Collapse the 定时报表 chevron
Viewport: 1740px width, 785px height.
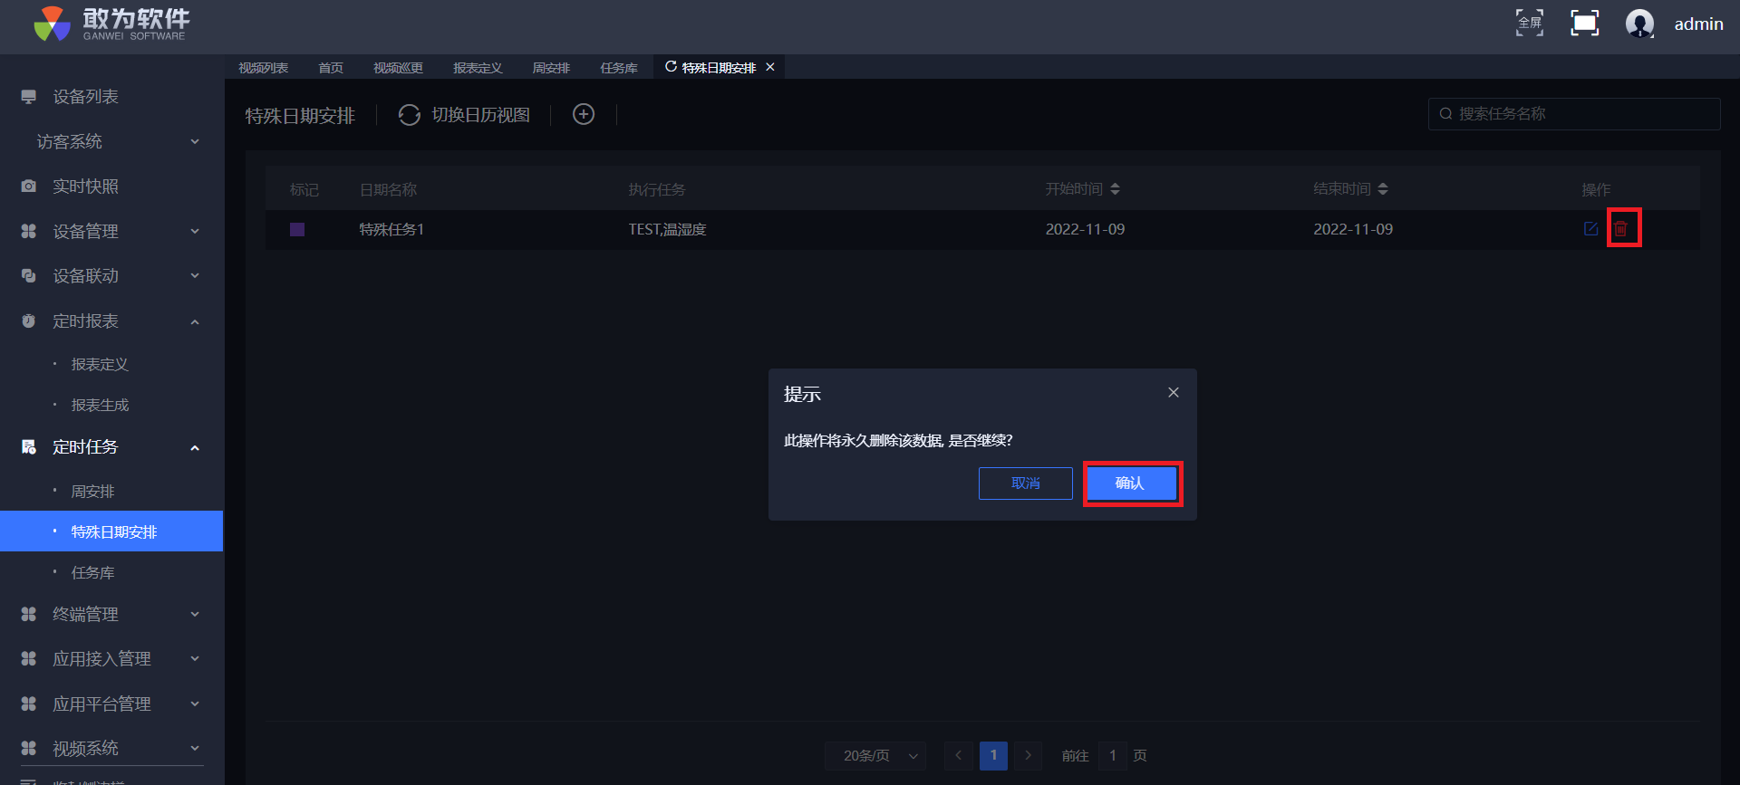[x=195, y=321]
